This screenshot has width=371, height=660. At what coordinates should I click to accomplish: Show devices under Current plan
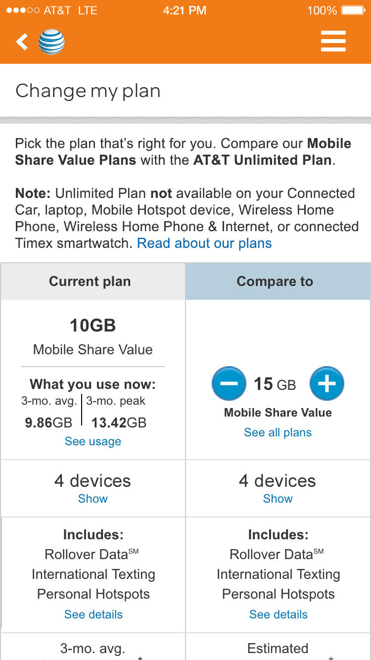[93, 499]
